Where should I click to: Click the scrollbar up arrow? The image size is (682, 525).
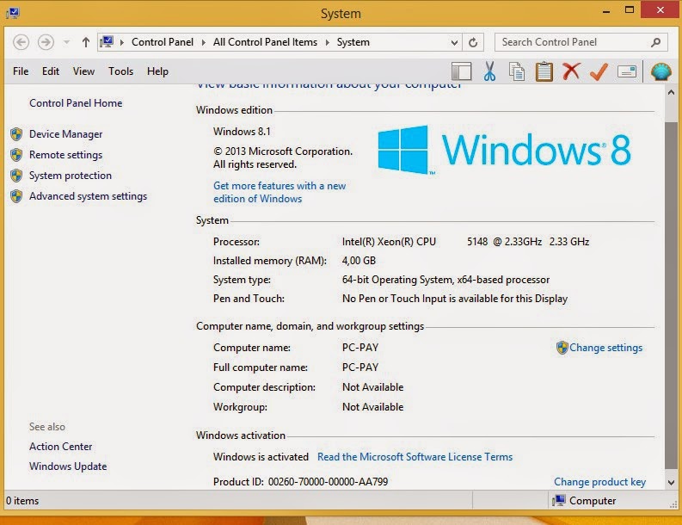point(671,92)
